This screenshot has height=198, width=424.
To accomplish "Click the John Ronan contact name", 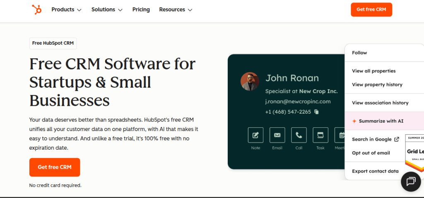I will [x=292, y=78].
